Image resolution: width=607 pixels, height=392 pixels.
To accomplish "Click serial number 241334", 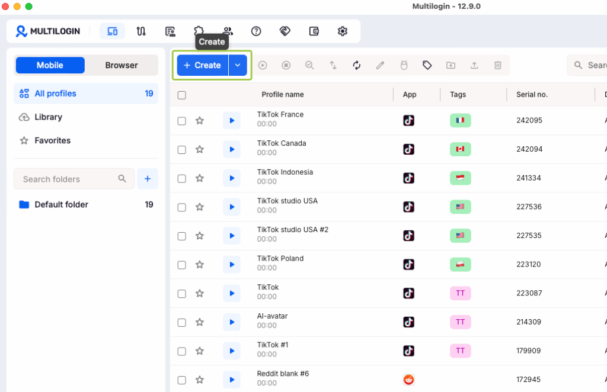I will (528, 178).
